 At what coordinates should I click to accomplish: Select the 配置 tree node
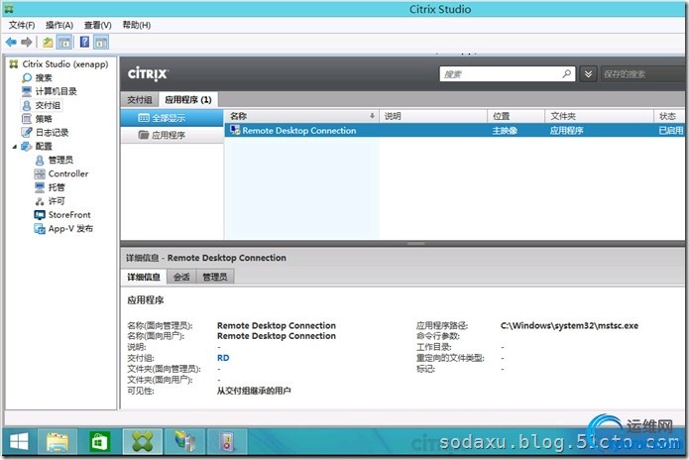click(44, 147)
